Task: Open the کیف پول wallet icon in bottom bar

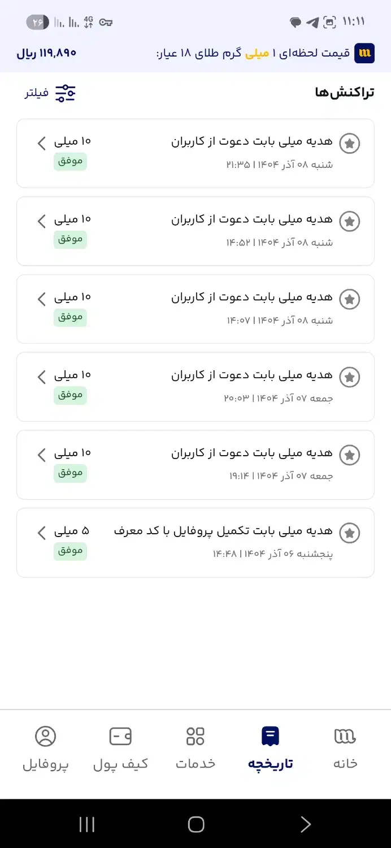Action: coord(120,737)
